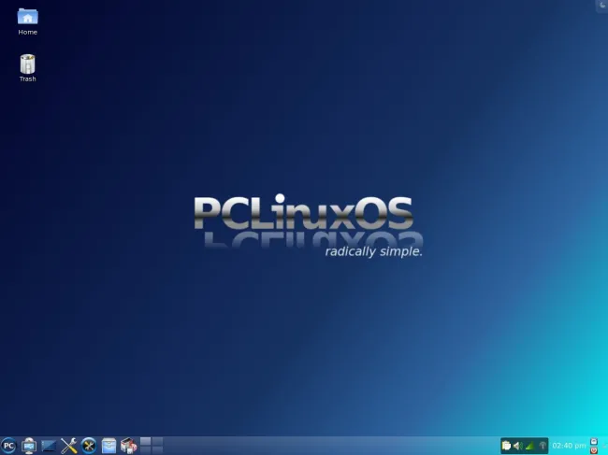This screenshot has width=608, height=455.
Task: Launch the dark monitor settings icon in panel
Action: (x=49, y=446)
